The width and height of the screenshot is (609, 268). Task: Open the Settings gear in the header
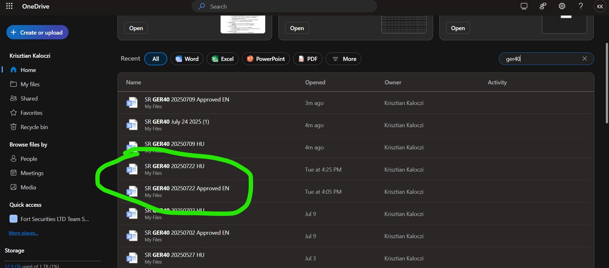click(562, 6)
